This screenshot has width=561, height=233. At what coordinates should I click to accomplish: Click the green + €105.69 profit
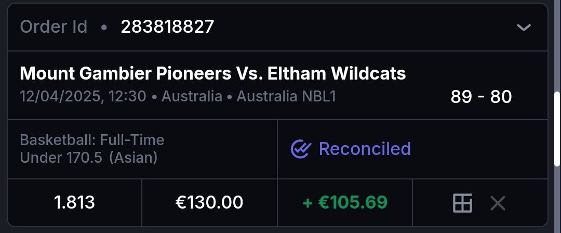345,202
